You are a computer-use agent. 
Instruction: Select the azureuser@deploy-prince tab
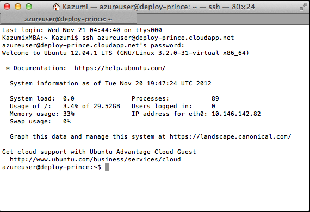[69, 19]
